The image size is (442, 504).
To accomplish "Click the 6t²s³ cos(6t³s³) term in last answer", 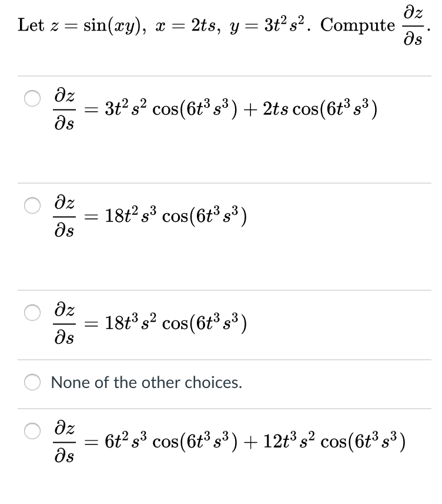I will pyautogui.click(x=171, y=441).
